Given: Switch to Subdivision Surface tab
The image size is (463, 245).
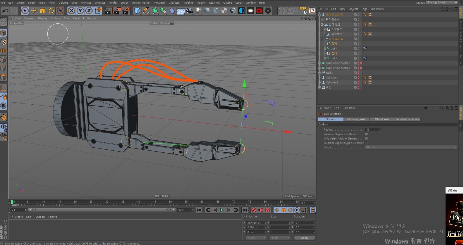Looking at the screenshot, I should (x=408, y=119).
